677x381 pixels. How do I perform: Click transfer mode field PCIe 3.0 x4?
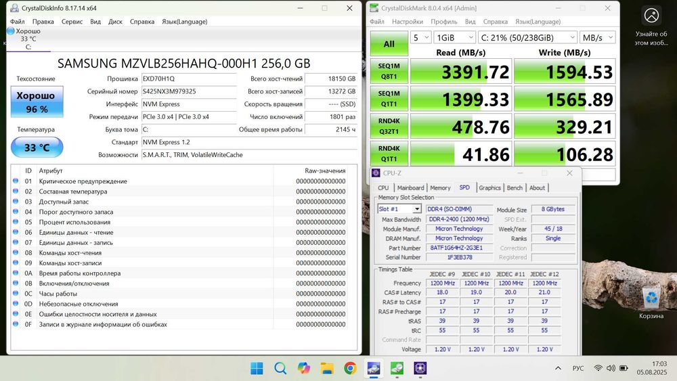(189, 116)
